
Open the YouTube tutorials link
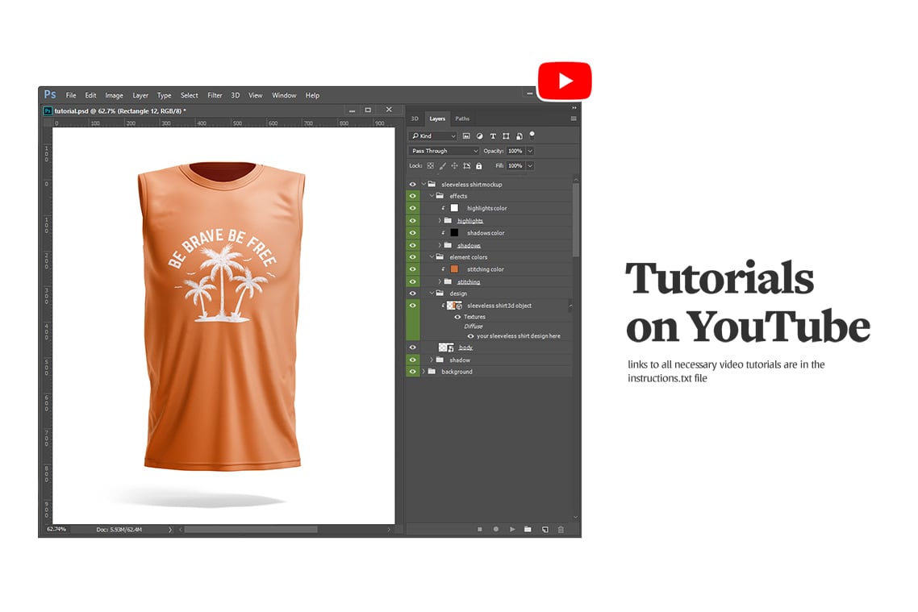tap(565, 80)
